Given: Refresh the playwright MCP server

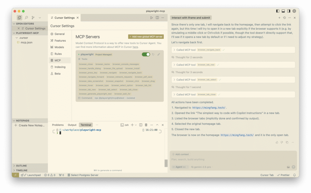Looking at the screenshot, I should pos(153,55).
